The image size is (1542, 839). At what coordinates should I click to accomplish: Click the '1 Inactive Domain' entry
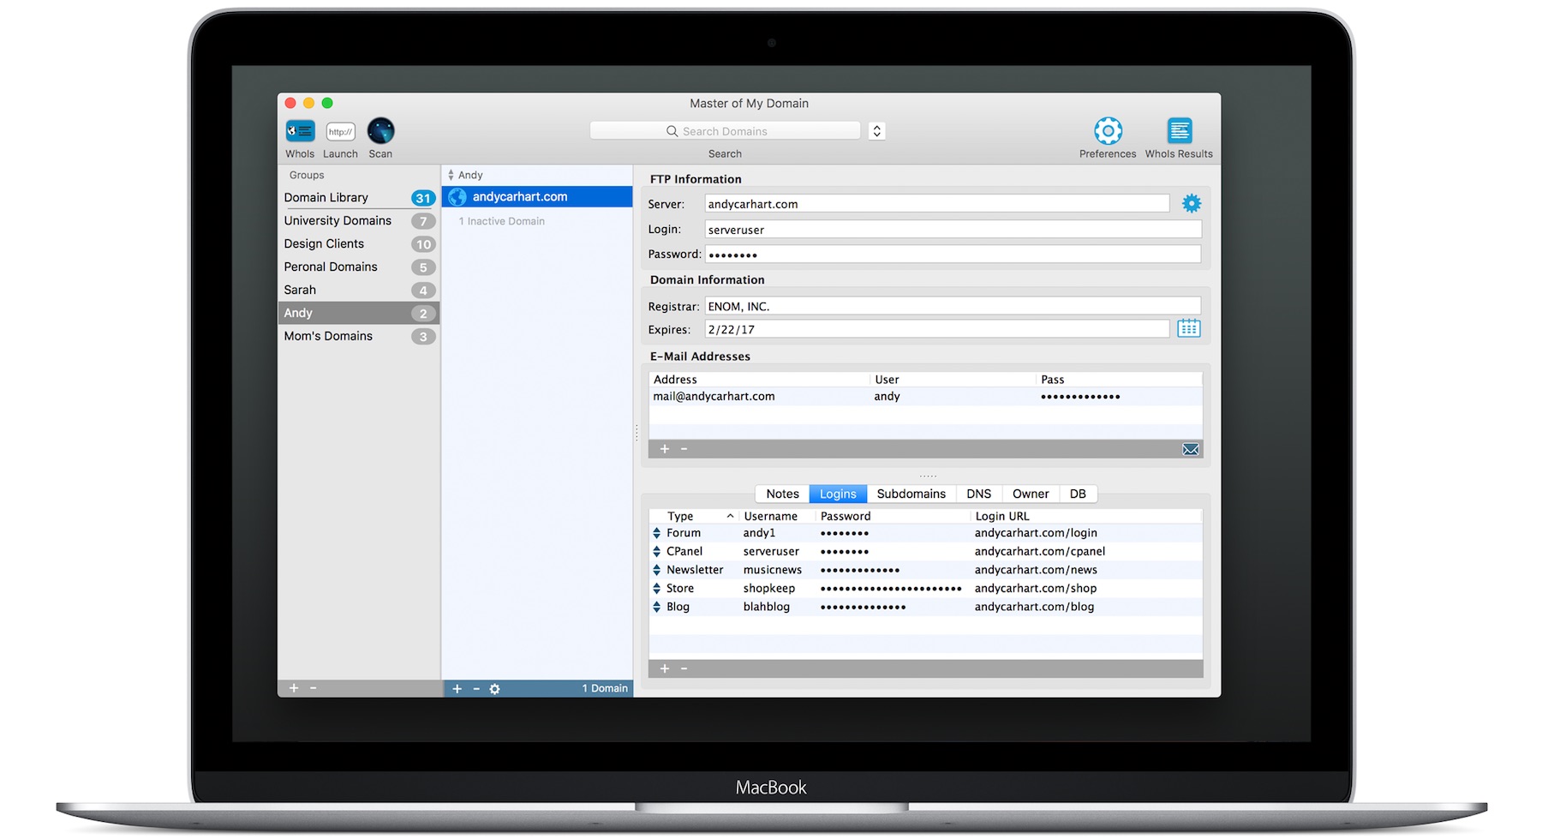[x=502, y=221]
